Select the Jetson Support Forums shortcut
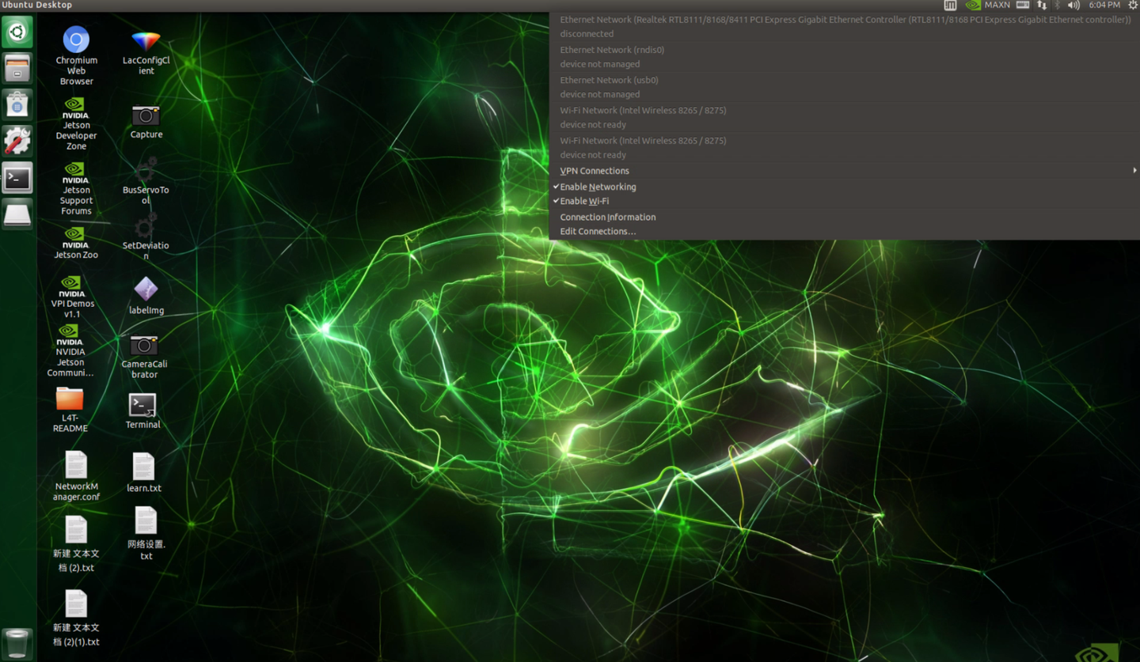Viewport: 1140px width, 662px height. pos(76,189)
